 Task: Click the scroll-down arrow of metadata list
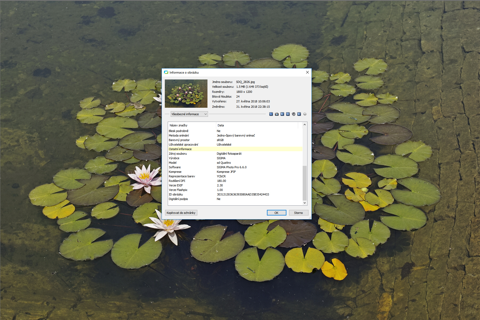pyautogui.click(x=305, y=203)
